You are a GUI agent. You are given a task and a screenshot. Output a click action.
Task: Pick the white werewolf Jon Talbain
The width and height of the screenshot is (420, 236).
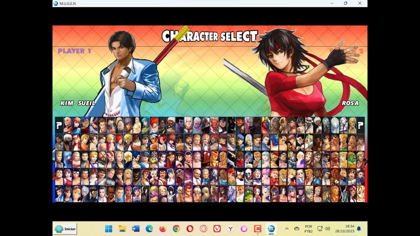(231, 194)
